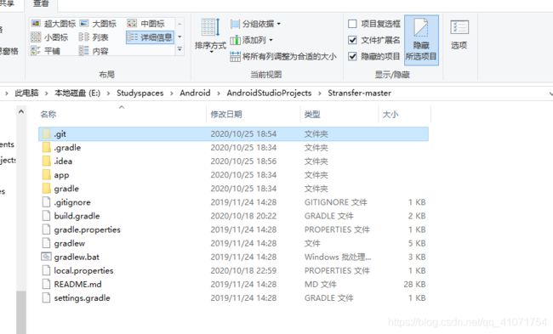
Task: Select gradle.properties file name
Action: (87, 229)
